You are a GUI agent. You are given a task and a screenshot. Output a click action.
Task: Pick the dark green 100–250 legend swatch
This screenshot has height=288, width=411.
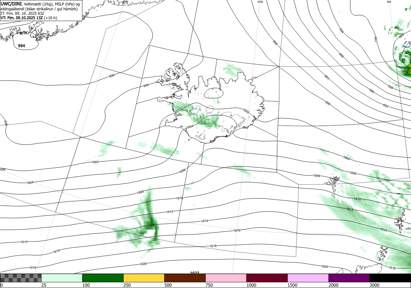coord(103,278)
